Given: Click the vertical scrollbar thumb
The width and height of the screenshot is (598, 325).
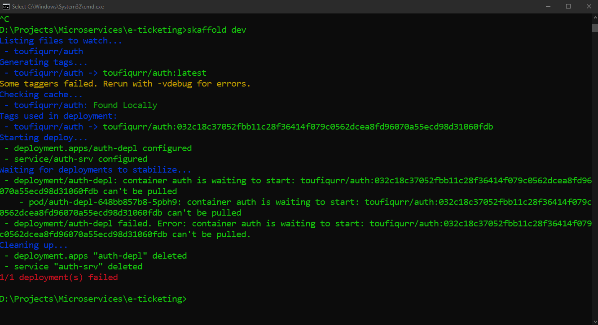Looking at the screenshot, I should [594, 27].
